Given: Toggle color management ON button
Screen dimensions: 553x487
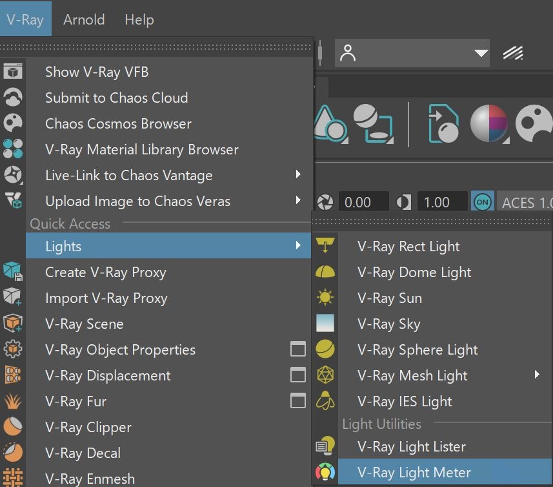Looking at the screenshot, I should point(483,202).
